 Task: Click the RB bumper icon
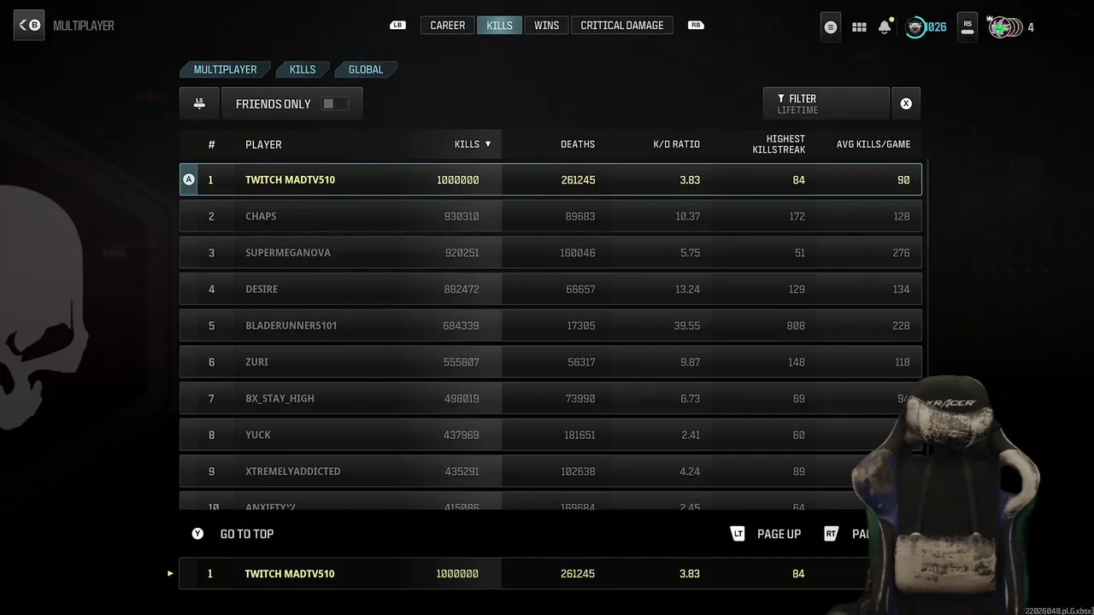(696, 26)
